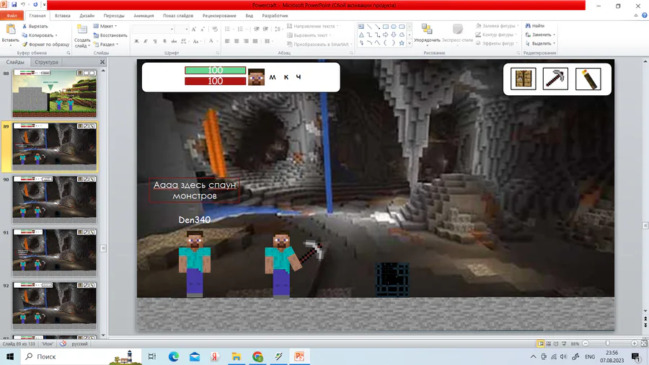The height and width of the screenshot is (365, 649).
Task: Switch to Вставка ribbon tab
Action: 63,16
